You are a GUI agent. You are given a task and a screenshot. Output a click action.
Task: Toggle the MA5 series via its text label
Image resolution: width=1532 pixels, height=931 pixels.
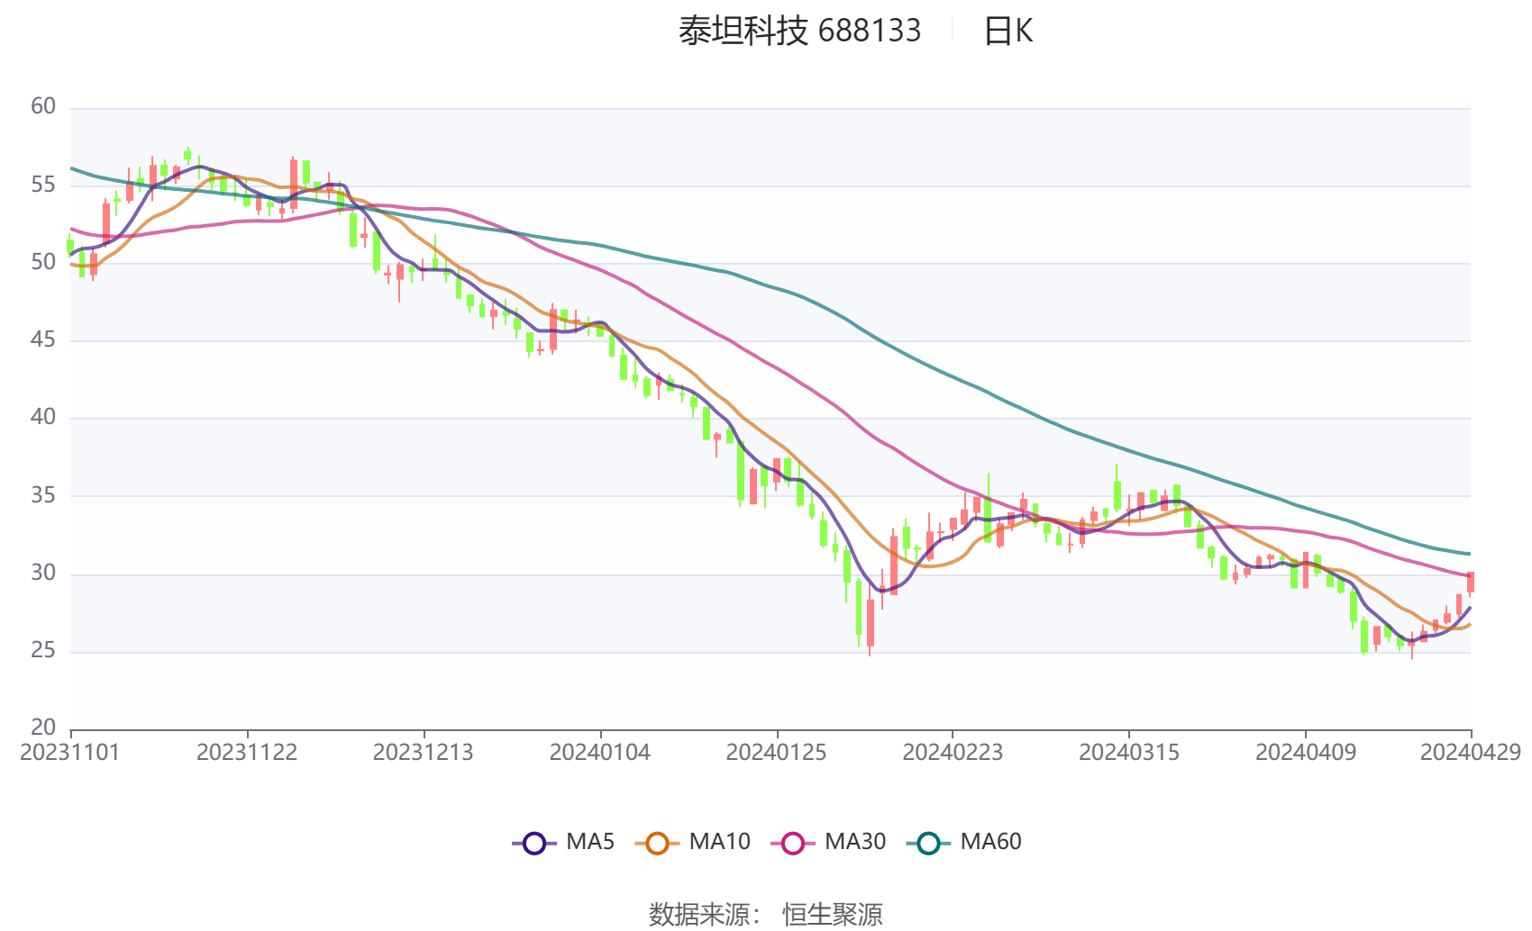pyautogui.click(x=589, y=842)
